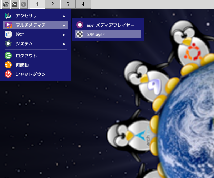This screenshot has width=214, height=178.
Task: Expand the アクセサリ submenu arrow
Action: 64,16
